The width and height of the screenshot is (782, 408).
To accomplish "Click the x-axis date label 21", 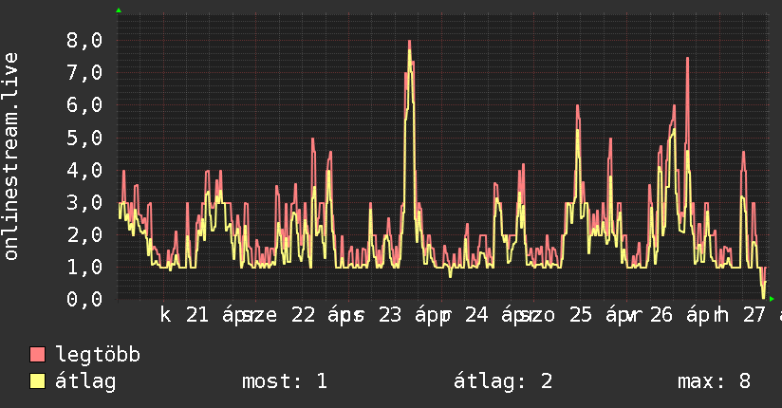I will tap(197, 315).
